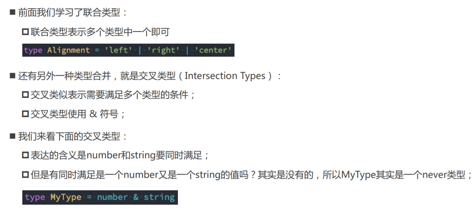Click the word number in the MyType code

tap(112, 197)
